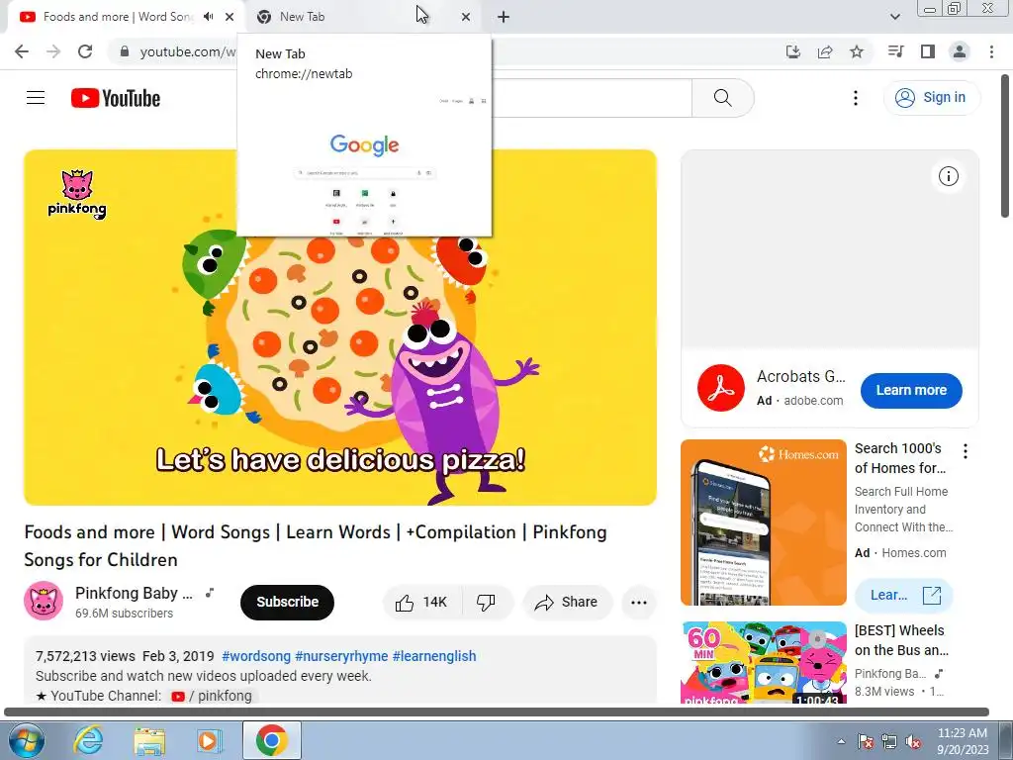Click the vertical page scrollbar
Screen dimensions: 1013x760
pos(1006,146)
